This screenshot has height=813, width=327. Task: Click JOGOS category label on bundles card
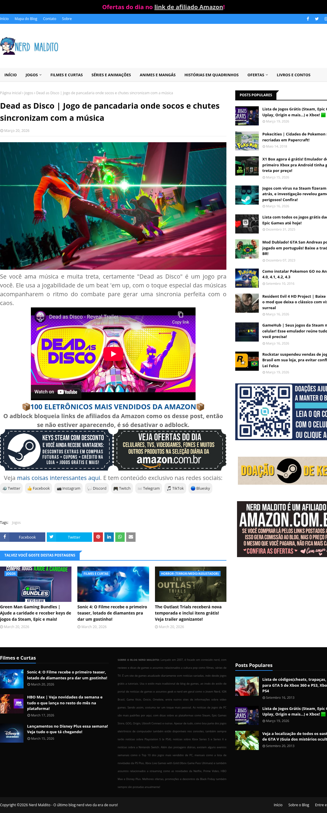11,573
